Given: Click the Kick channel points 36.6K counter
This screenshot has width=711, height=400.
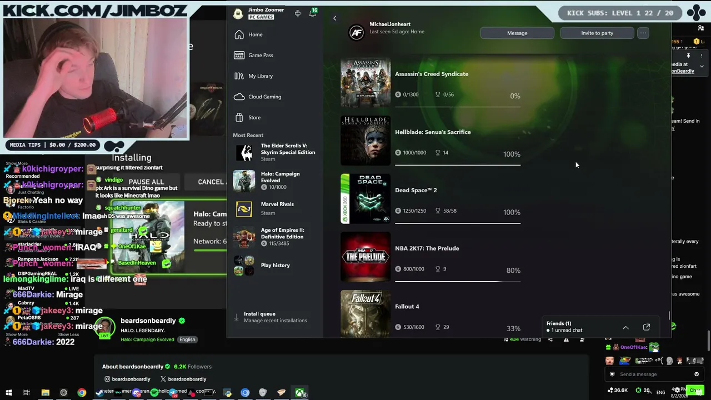Looking at the screenshot, I should tap(618, 390).
